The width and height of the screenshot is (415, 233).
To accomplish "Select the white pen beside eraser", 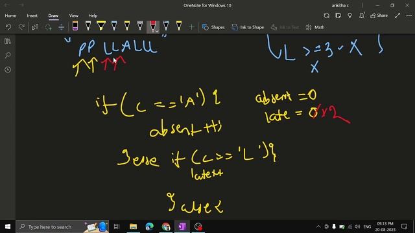I will [88, 26].
